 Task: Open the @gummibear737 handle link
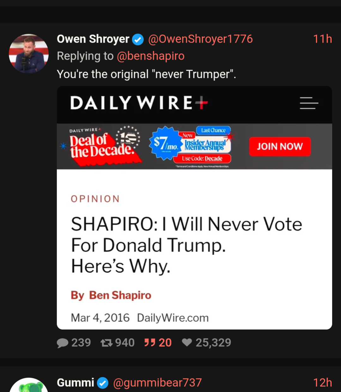tap(157, 383)
